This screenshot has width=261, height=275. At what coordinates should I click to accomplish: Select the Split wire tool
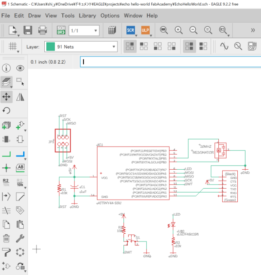6,210
